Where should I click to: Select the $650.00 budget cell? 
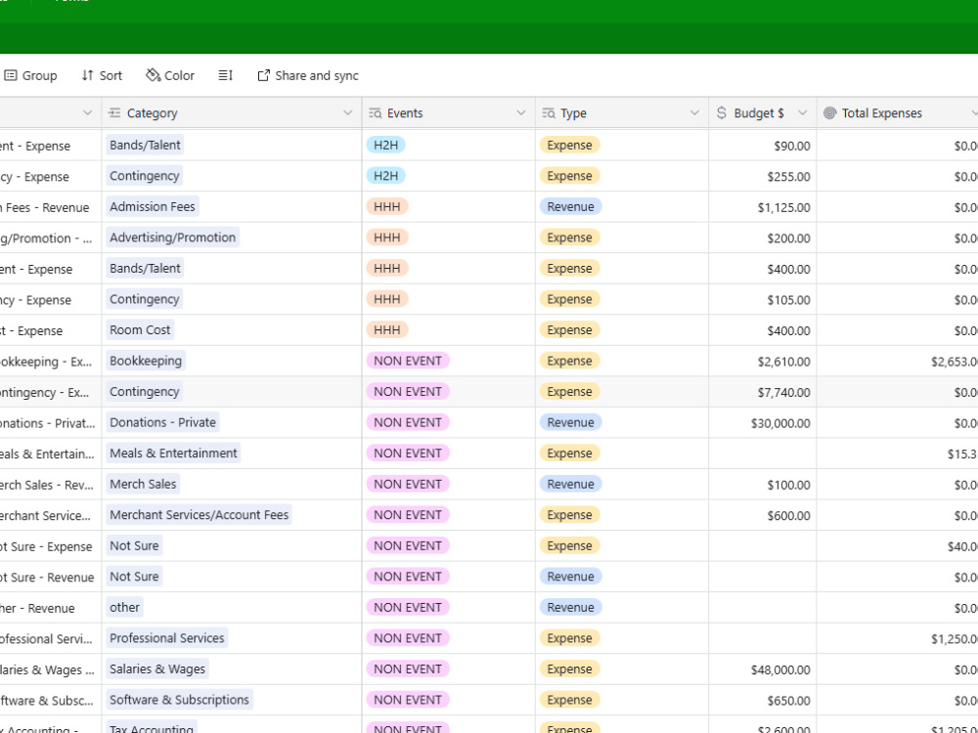(x=763, y=701)
